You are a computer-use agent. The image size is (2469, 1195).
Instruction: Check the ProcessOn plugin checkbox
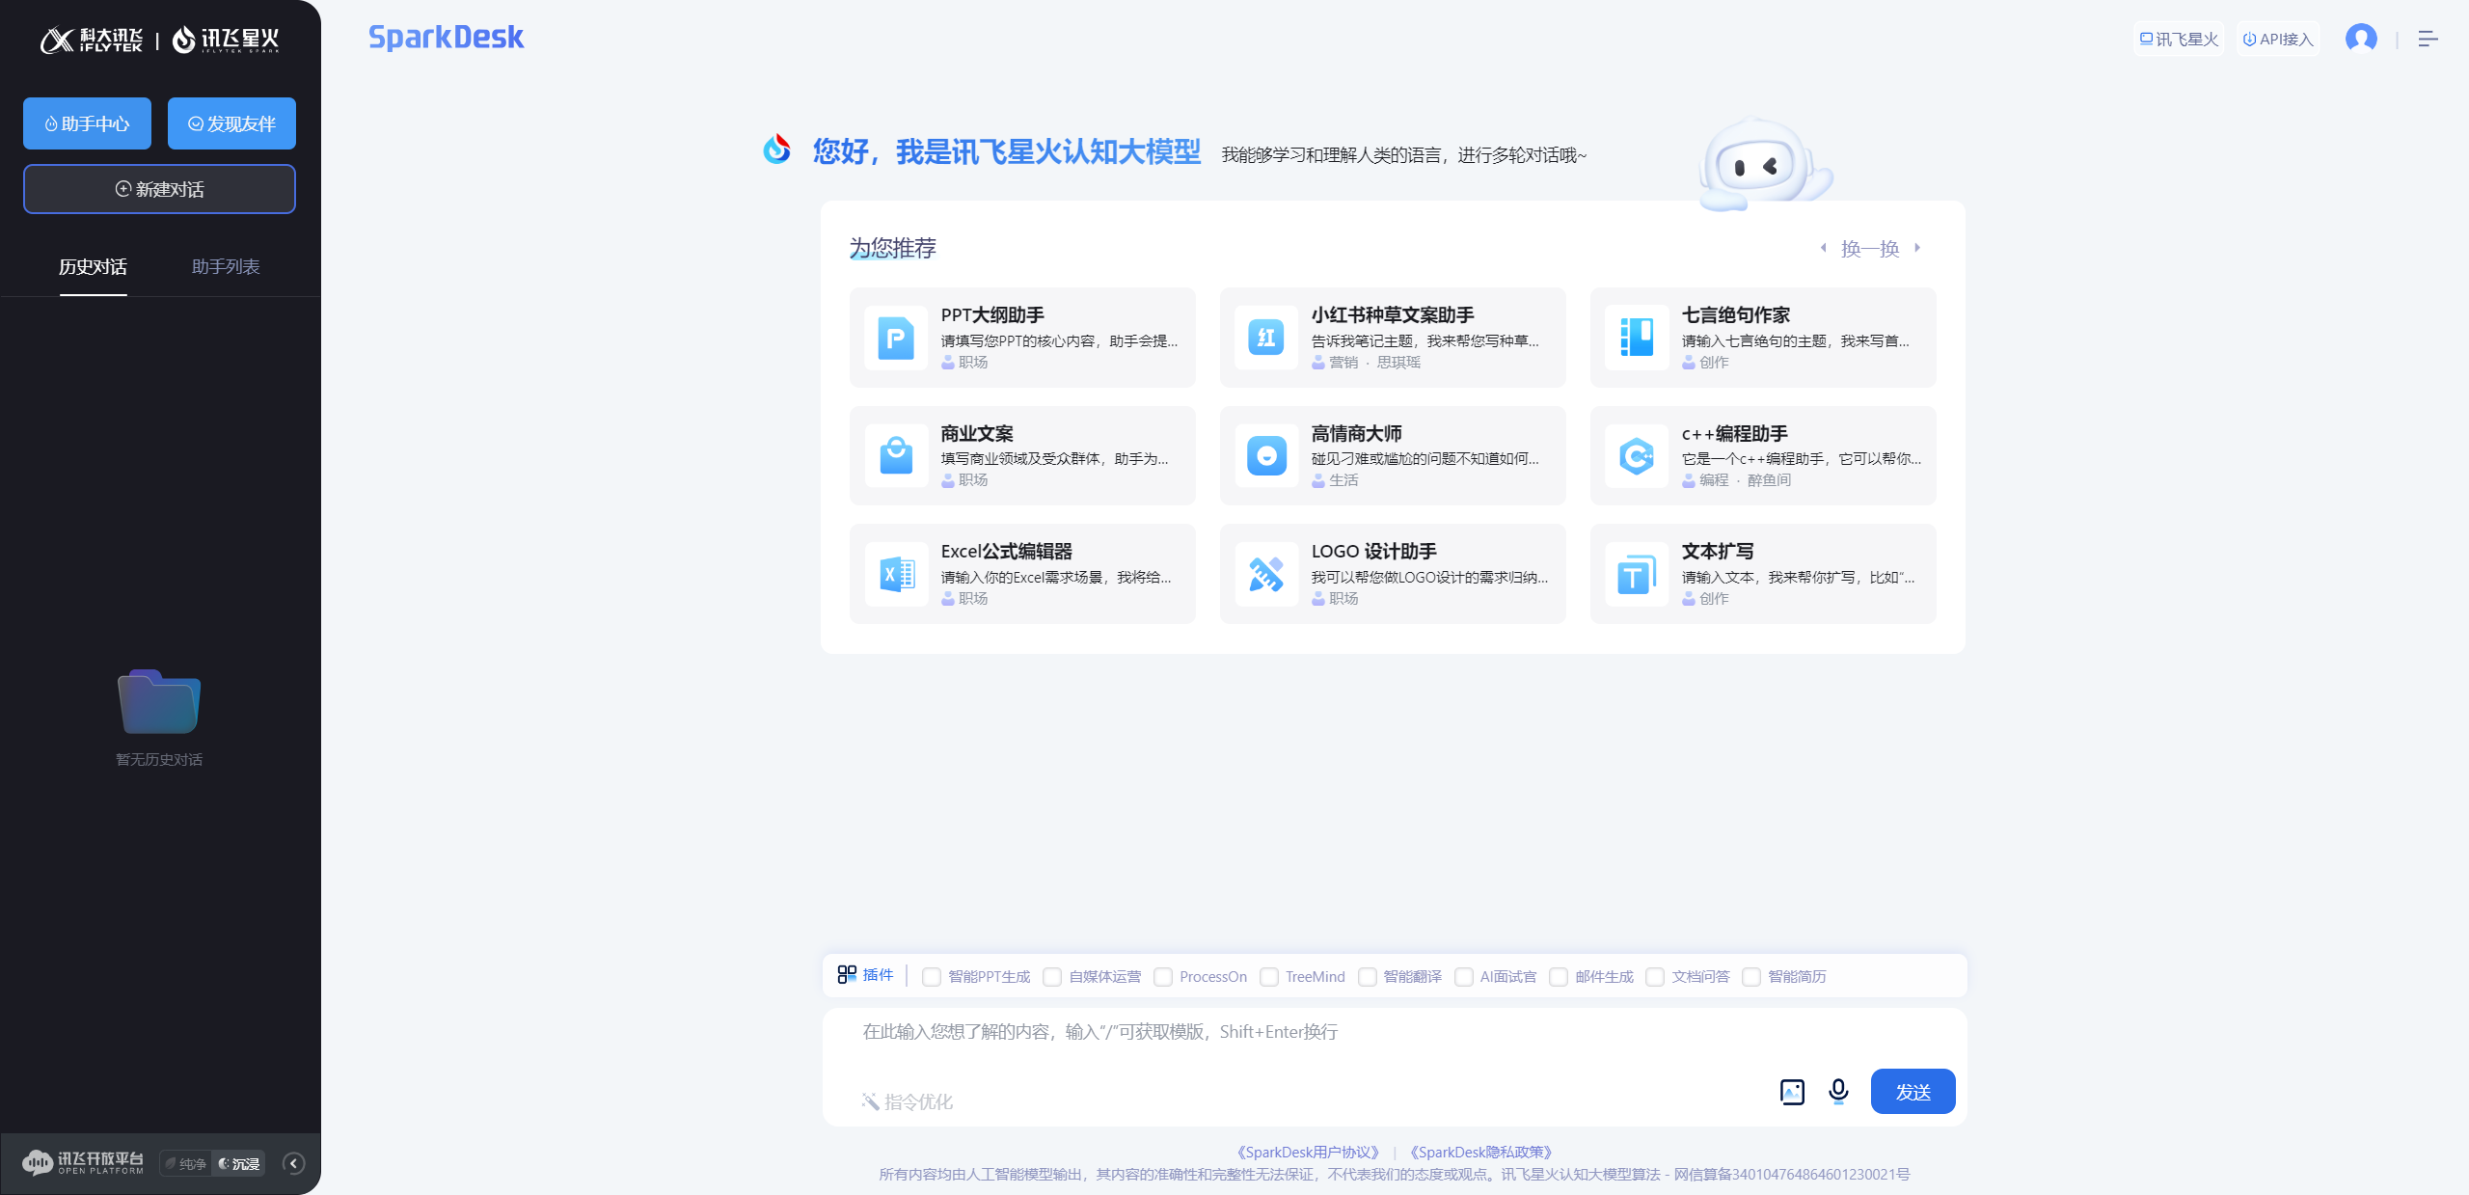tap(1163, 977)
